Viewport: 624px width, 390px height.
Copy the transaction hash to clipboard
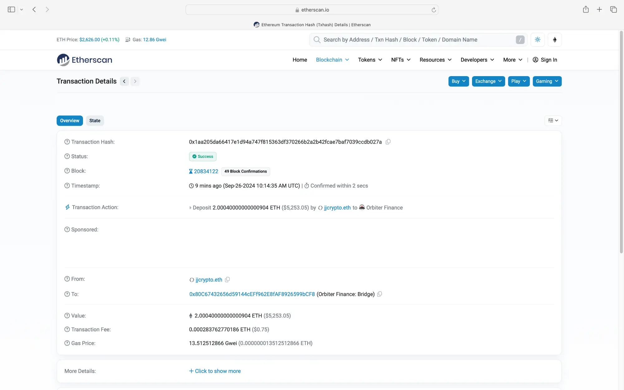click(388, 142)
